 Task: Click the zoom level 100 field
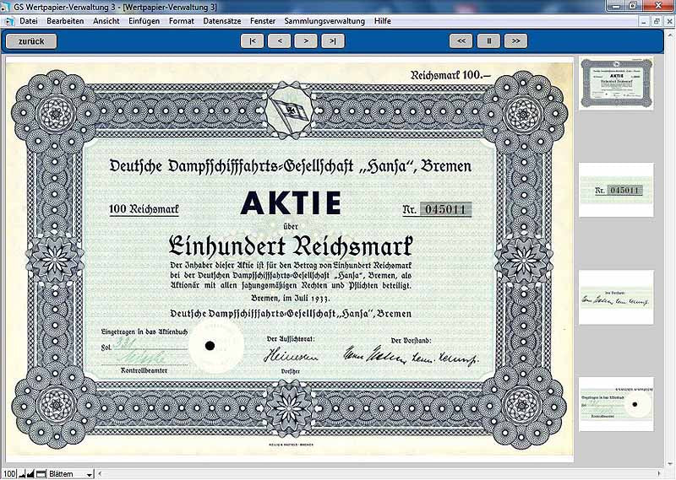(9, 474)
